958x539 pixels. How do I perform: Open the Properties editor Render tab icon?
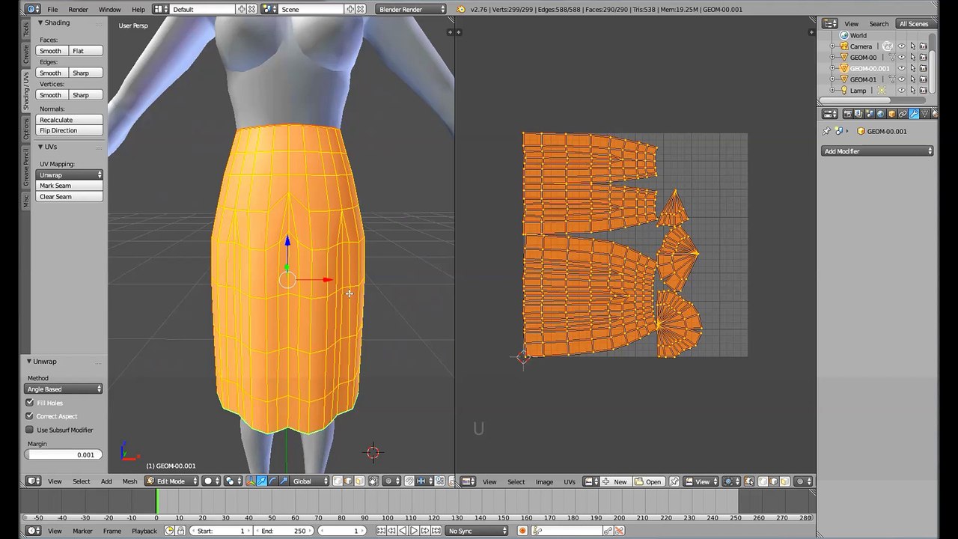pos(848,114)
